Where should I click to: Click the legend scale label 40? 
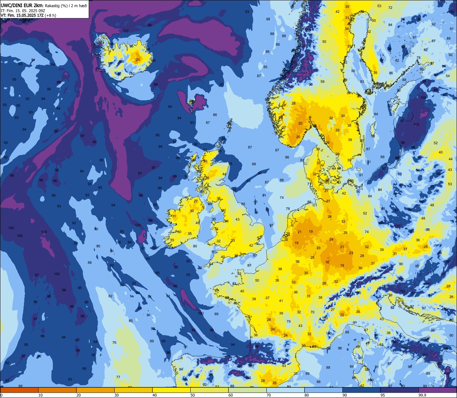(155, 395)
